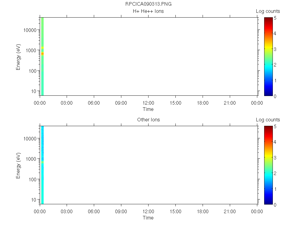Click 15:00 time tick of Other Ions plot

click(x=175, y=211)
